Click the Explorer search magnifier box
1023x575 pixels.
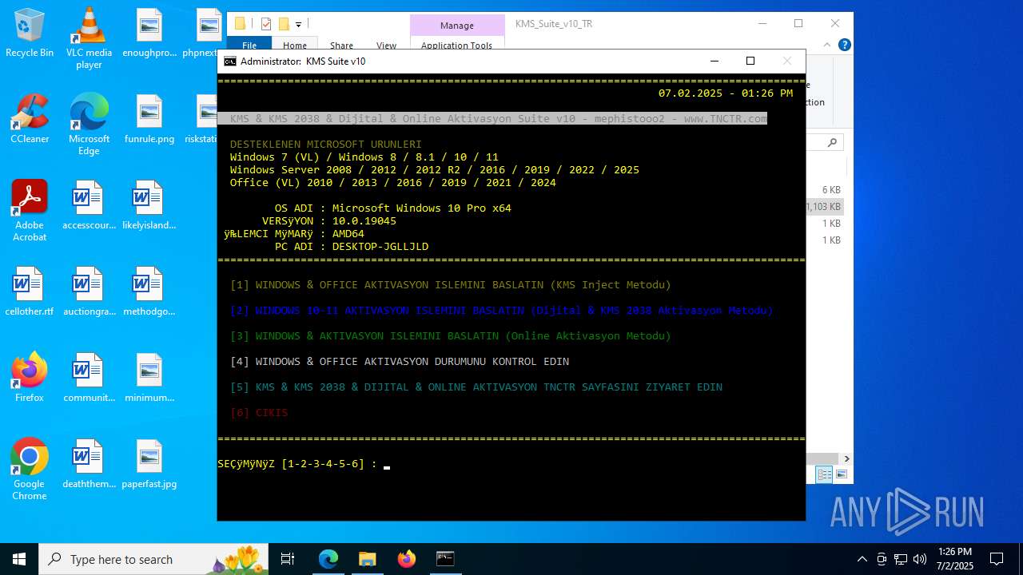click(x=831, y=143)
